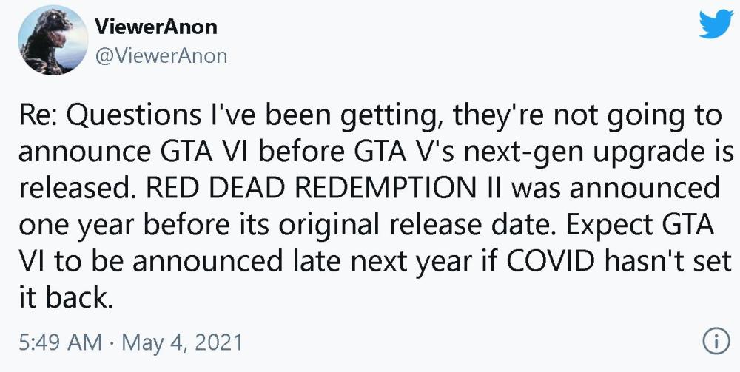The image size is (740, 372).
Task: Click the phrase 'RED DEAD REDEMPTION II'
Action: [326, 189]
